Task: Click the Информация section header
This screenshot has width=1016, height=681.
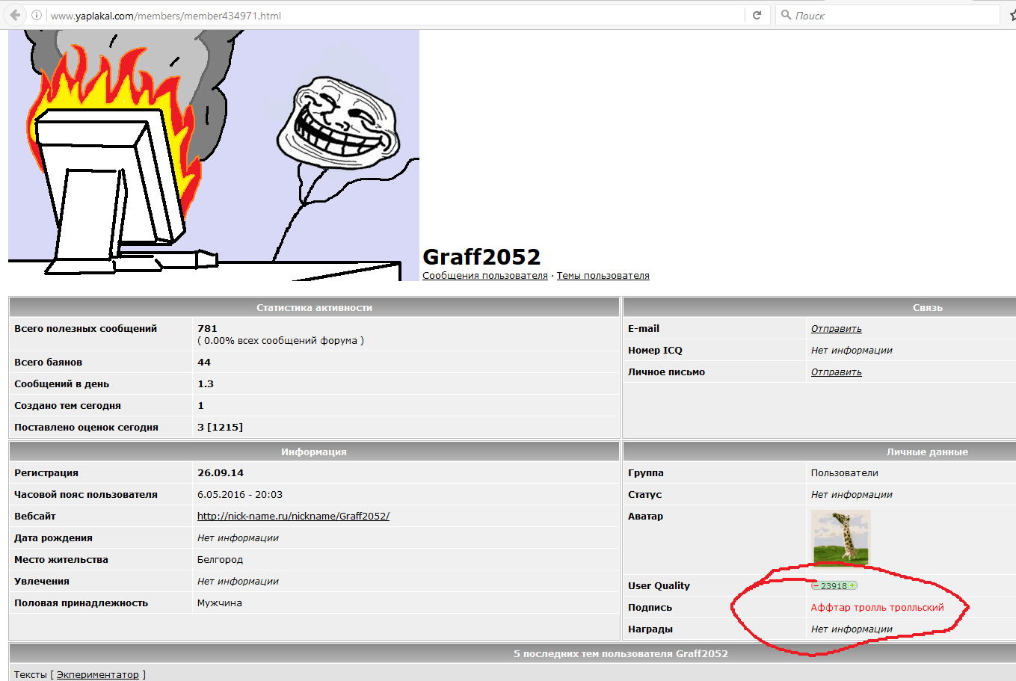Action: [314, 452]
